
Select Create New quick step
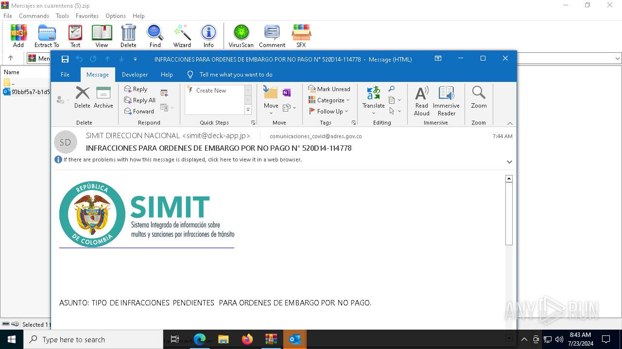[211, 91]
